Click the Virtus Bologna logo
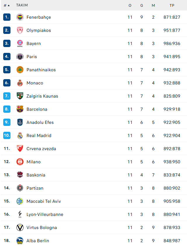Screen dimensions: 187x246 click(x=20, y=228)
